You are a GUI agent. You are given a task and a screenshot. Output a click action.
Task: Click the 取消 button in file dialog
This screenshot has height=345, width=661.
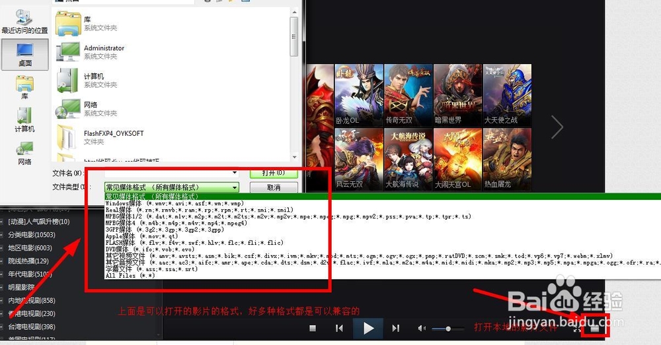274,187
